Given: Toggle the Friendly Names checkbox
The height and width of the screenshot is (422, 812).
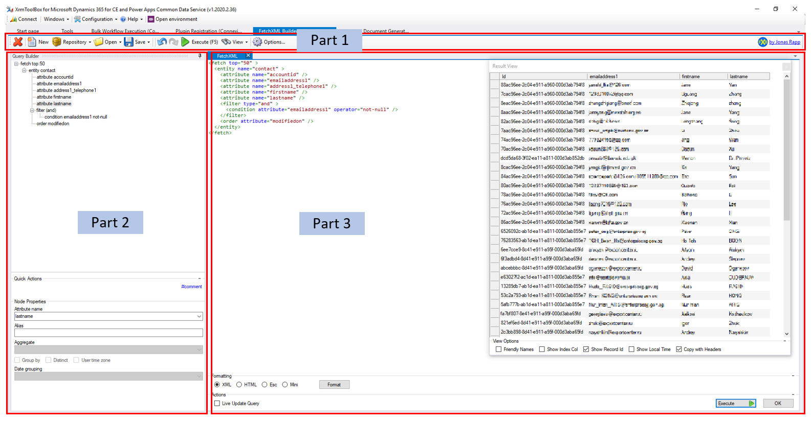Looking at the screenshot, I should click(x=498, y=349).
